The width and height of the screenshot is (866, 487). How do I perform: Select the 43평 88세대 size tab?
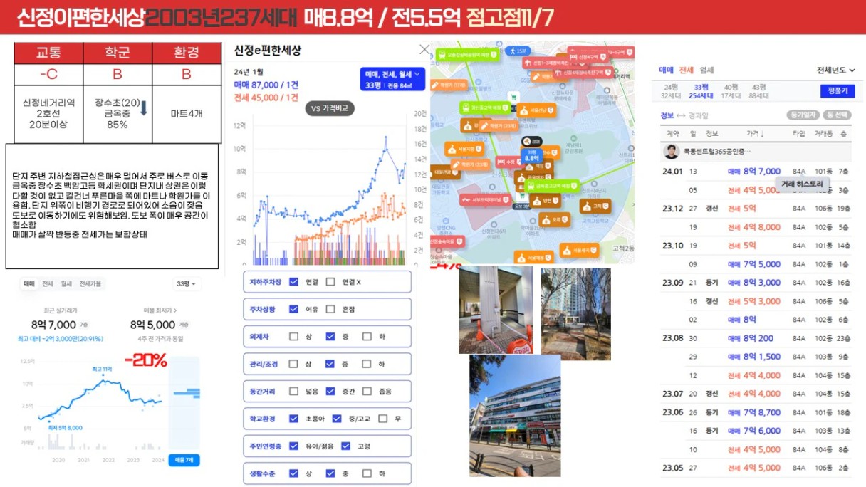click(760, 91)
